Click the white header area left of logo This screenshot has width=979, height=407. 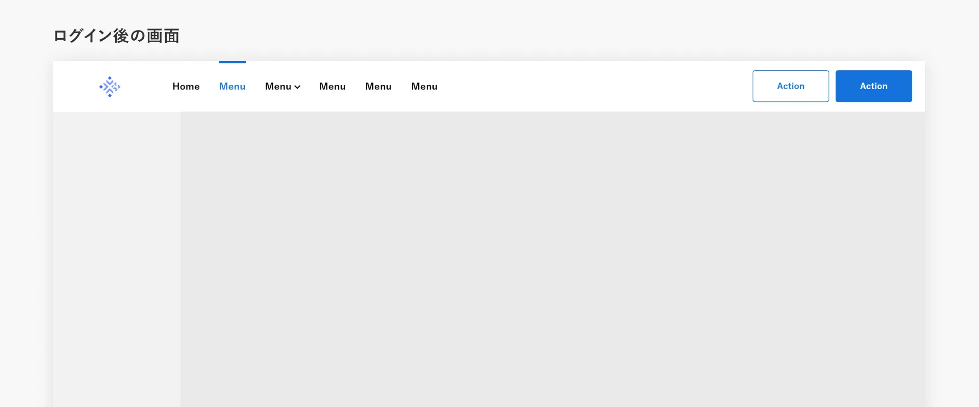coord(74,86)
